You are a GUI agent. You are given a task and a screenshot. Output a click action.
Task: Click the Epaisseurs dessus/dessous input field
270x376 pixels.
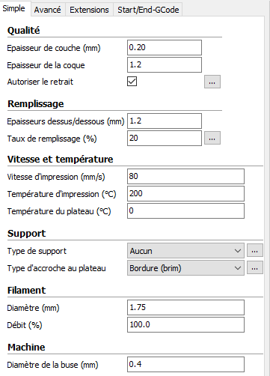(165, 121)
